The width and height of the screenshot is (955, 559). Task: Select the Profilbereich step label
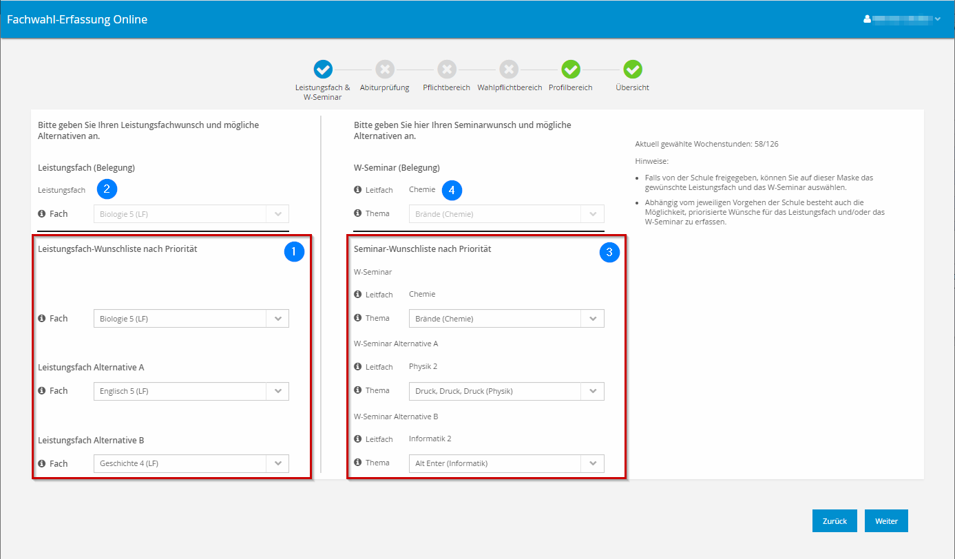(571, 87)
